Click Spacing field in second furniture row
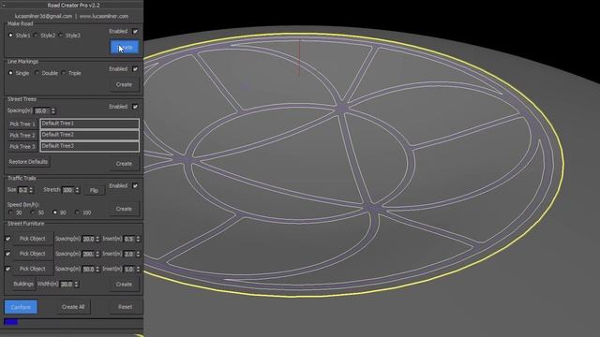The image size is (600, 337). [x=88, y=254]
